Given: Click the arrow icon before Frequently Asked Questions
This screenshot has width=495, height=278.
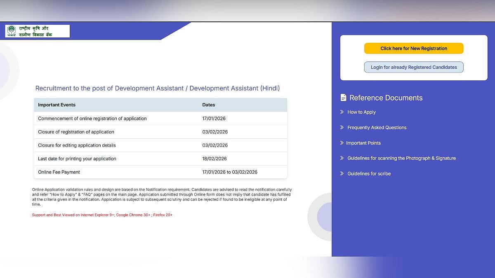Looking at the screenshot, I should (342, 127).
